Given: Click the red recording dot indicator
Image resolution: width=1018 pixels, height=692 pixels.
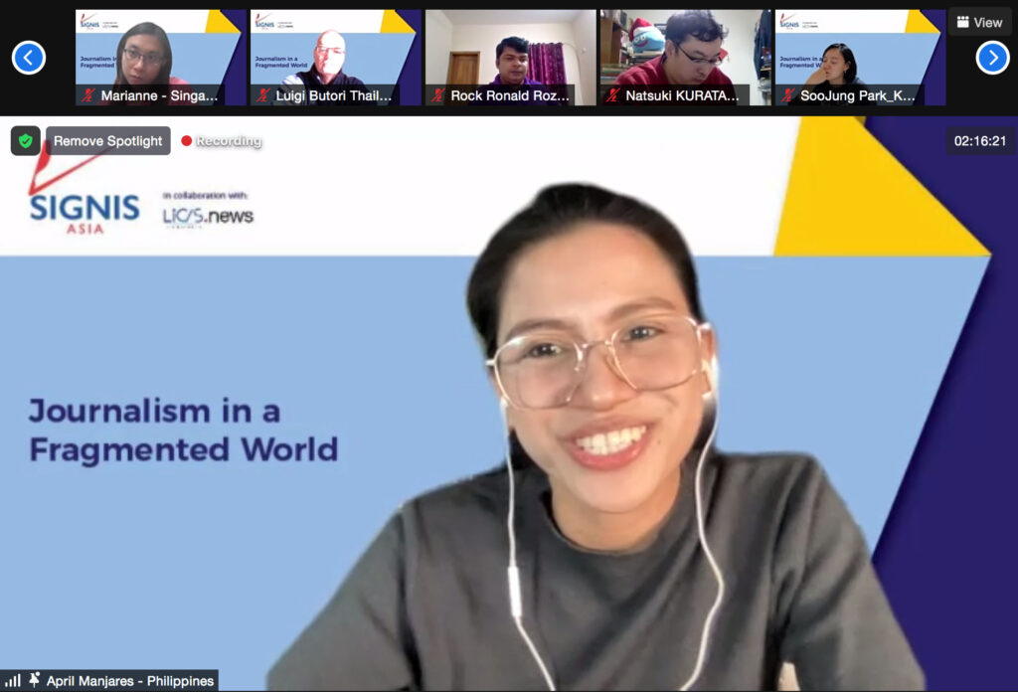Looking at the screenshot, I should [186, 141].
